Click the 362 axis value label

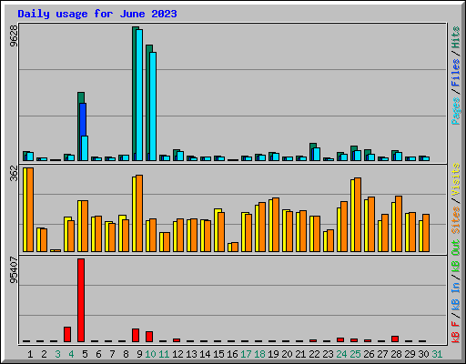14,173
